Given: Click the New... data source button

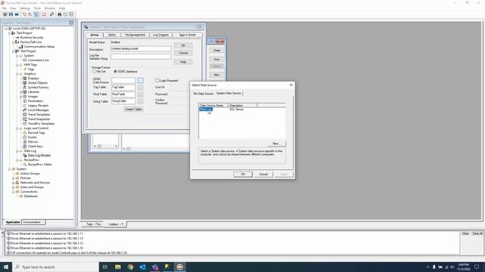Looking at the screenshot, I should tap(276, 144).
